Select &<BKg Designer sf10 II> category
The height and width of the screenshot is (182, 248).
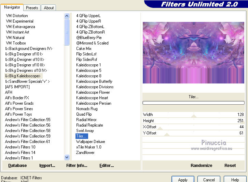[x=25, y=60]
